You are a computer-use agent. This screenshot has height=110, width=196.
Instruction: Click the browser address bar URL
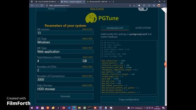click(60, 5)
